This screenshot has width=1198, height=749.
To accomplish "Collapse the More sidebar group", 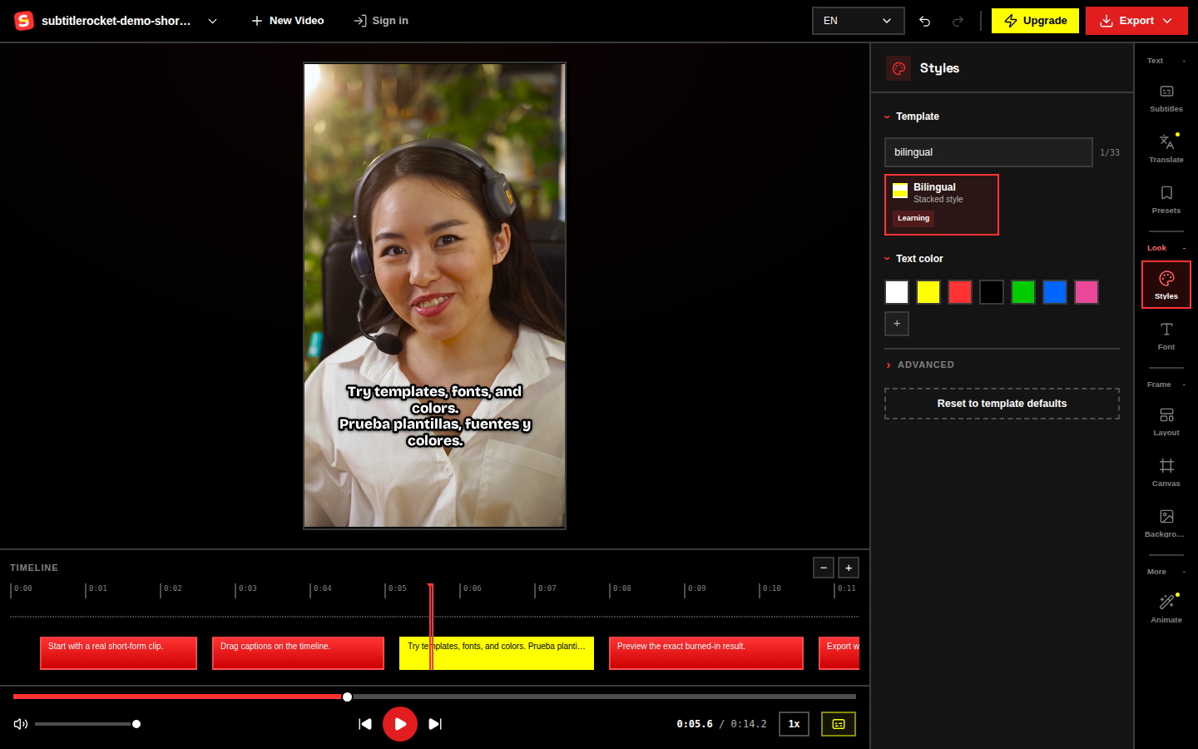I will click(x=1166, y=572).
